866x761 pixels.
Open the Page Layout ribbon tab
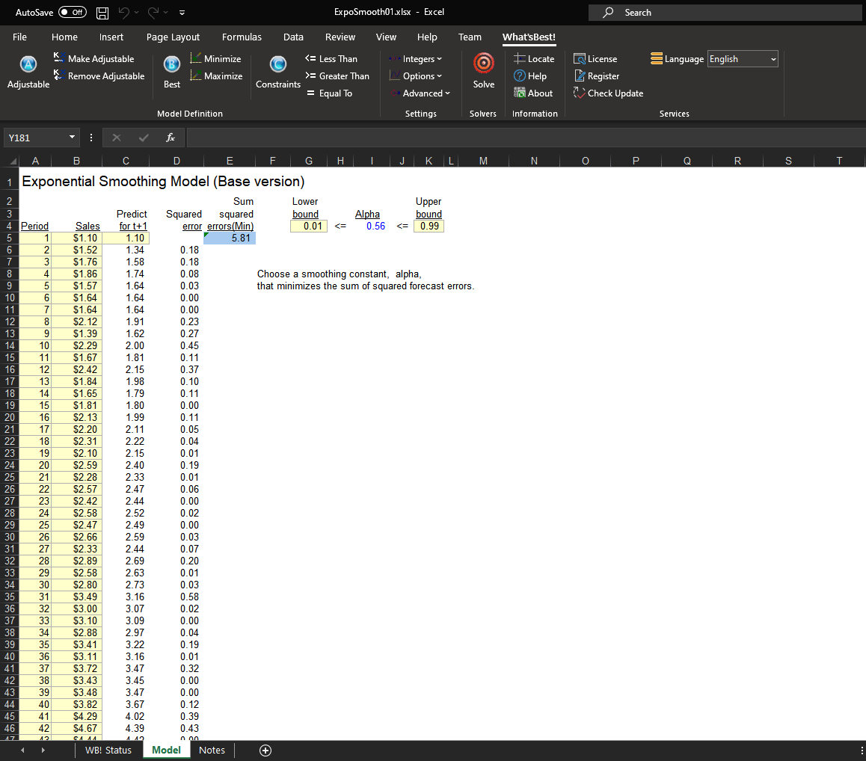click(x=173, y=37)
